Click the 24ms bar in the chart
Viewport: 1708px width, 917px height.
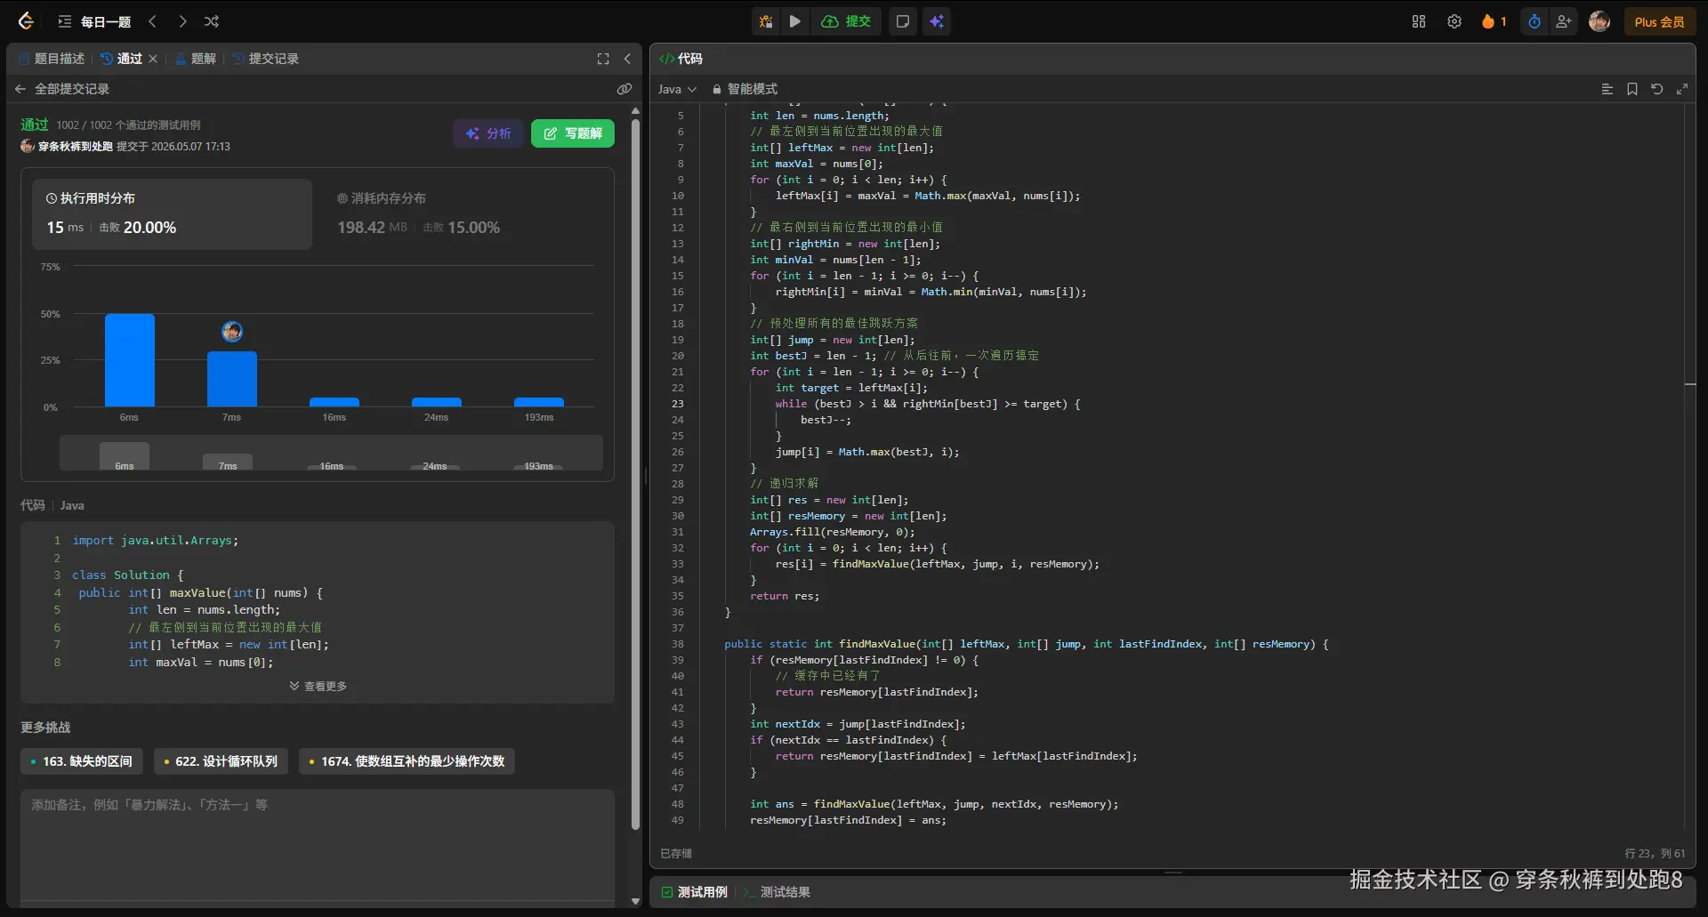tap(437, 402)
